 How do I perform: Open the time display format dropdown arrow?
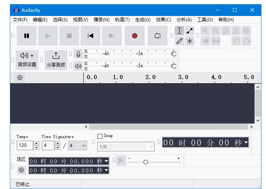click(x=246, y=143)
